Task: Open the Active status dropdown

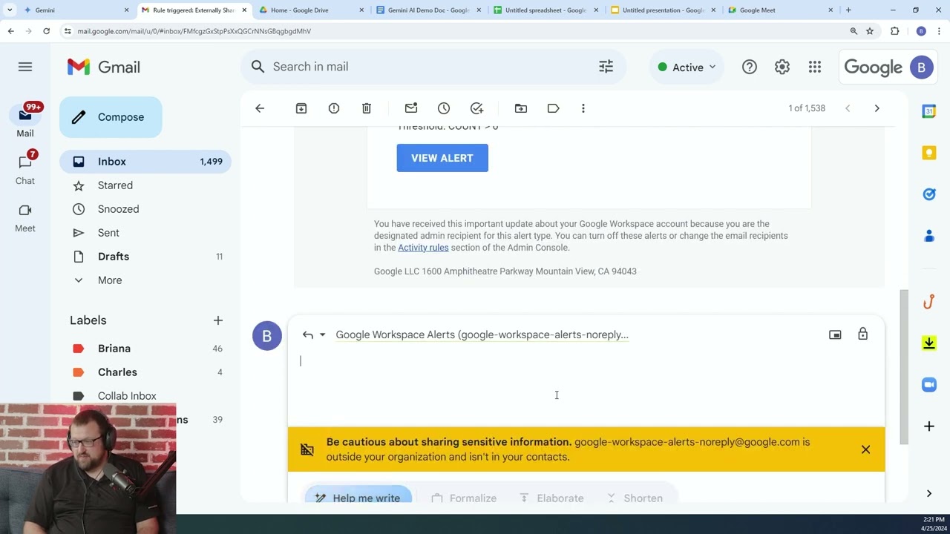Action: pyautogui.click(x=687, y=67)
